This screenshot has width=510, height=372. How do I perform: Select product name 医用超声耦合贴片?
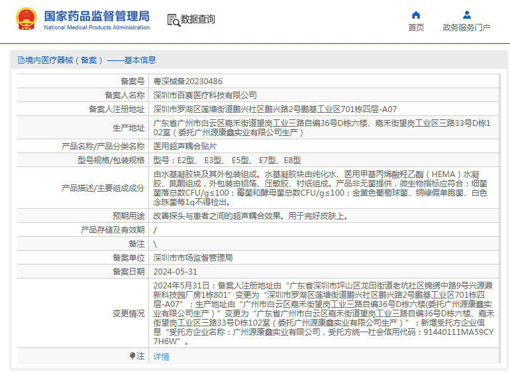185,147
